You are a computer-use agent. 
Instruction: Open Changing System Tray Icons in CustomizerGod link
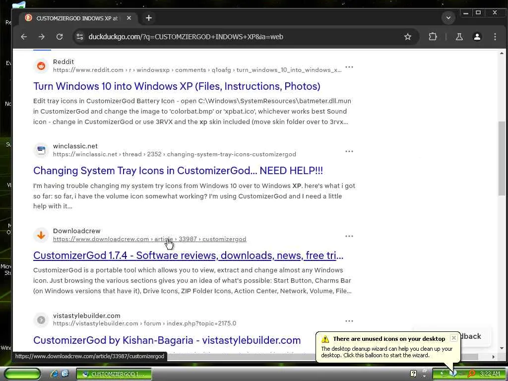[x=178, y=171]
